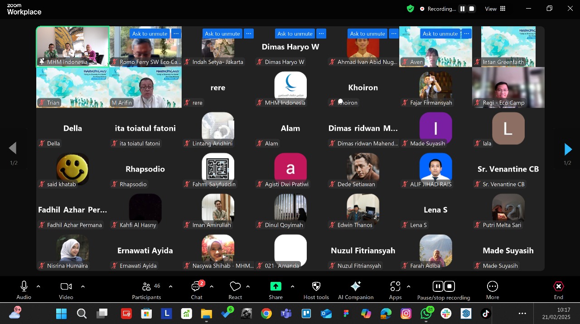Expand the Video options caret
The image size is (580, 324).
82,286
